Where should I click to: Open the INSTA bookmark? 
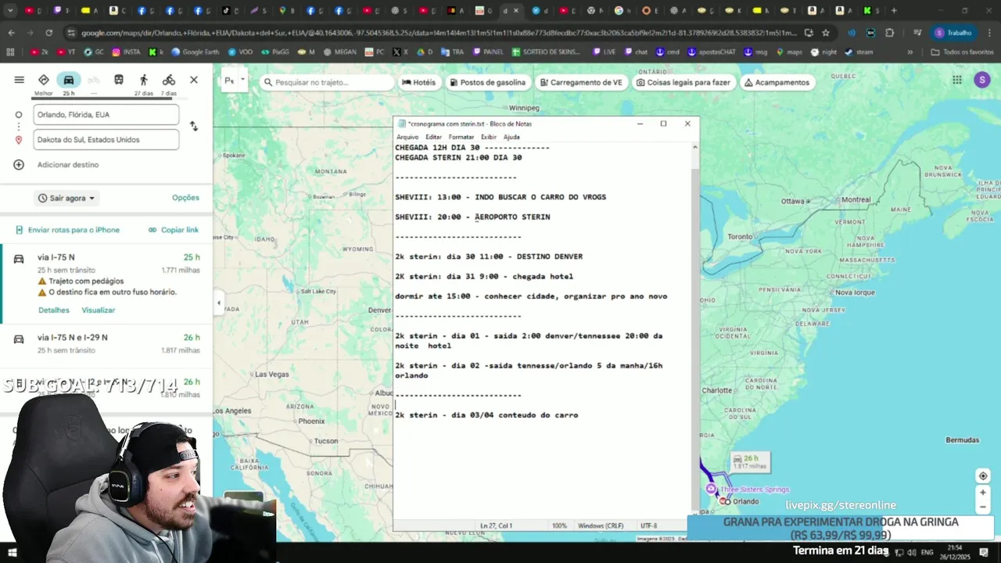tap(127, 52)
